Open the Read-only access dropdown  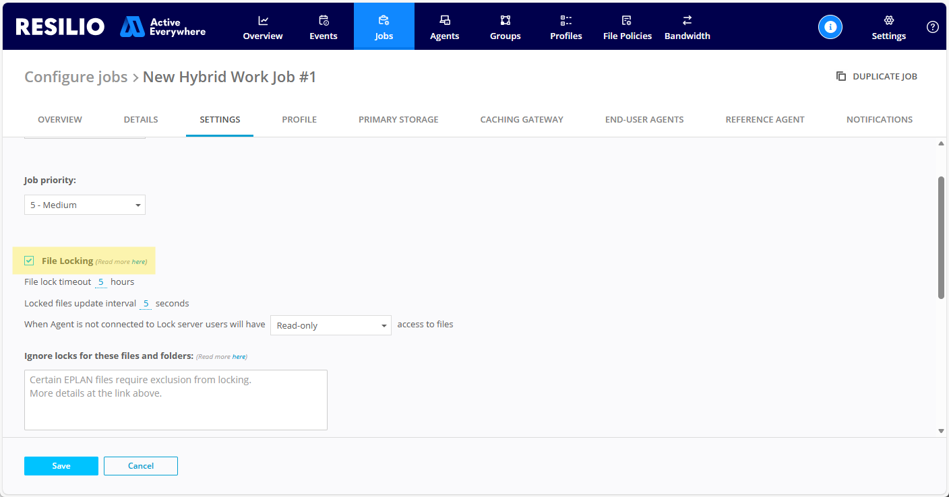[x=330, y=325]
